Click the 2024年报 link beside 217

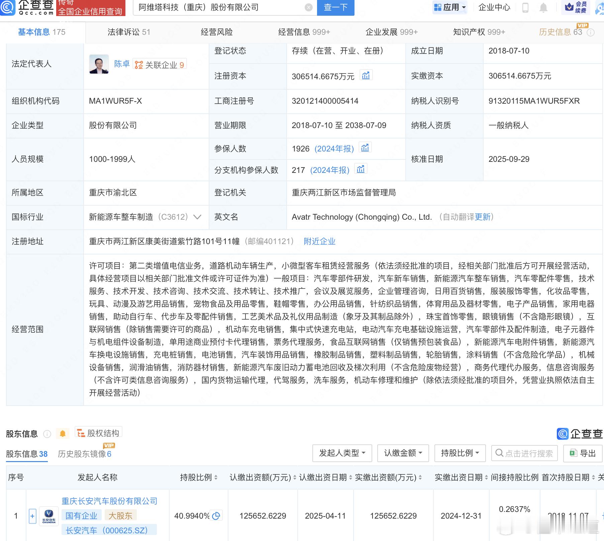click(x=330, y=170)
